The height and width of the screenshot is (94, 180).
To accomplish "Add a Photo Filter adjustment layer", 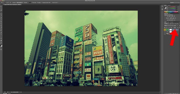I will (172, 18).
